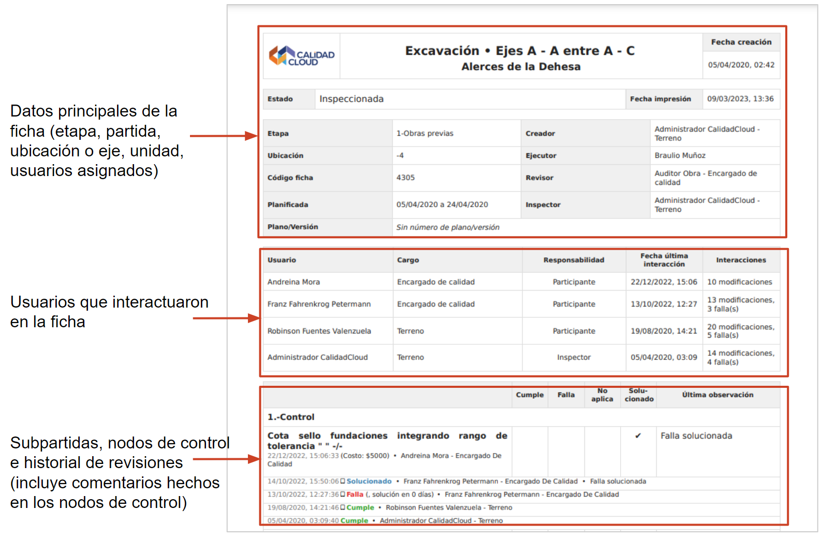
Task: Select the Franz Fahrenkrog Petermann user row
Action: tap(319, 304)
